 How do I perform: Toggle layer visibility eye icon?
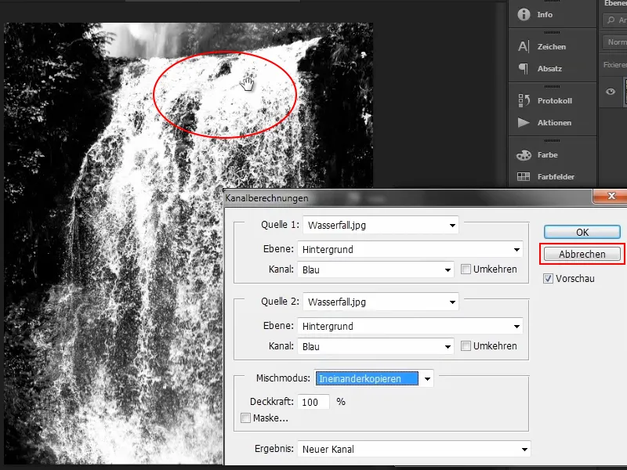[x=611, y=92]
